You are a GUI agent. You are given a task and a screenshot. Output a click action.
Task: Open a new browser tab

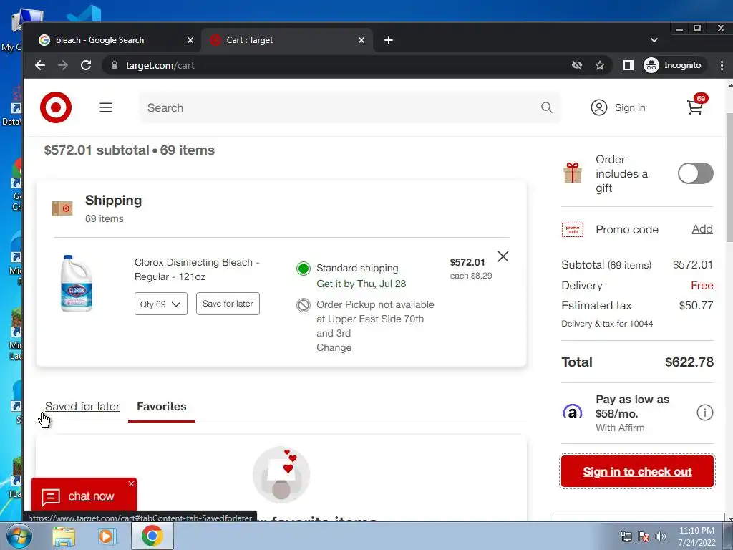click(389, 40)
